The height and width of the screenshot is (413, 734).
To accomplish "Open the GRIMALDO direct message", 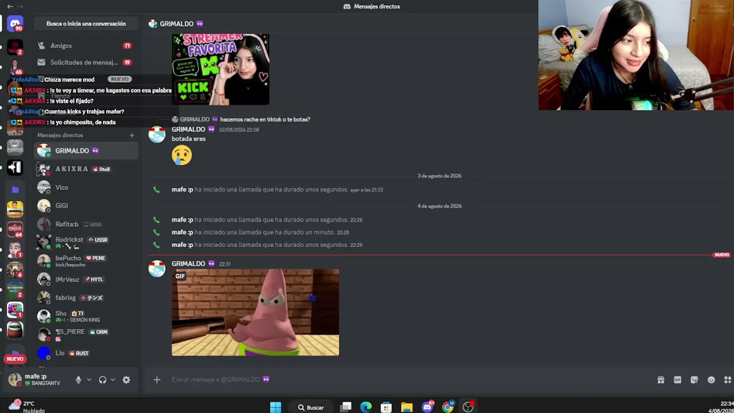I will (x=85, y=151).
